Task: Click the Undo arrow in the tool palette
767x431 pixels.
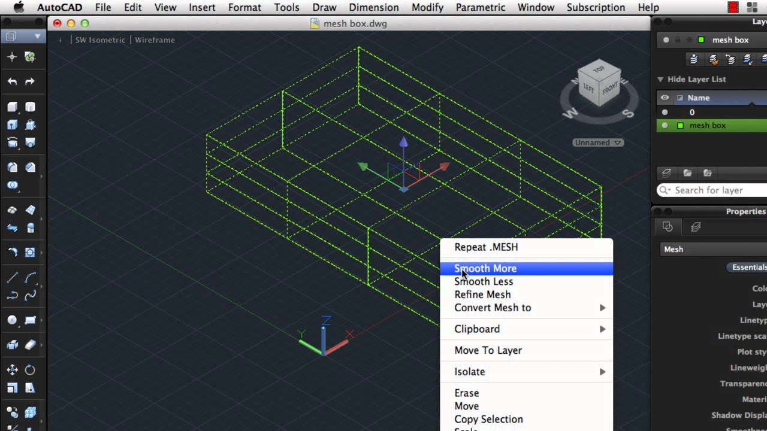Action: click(12, 81)
